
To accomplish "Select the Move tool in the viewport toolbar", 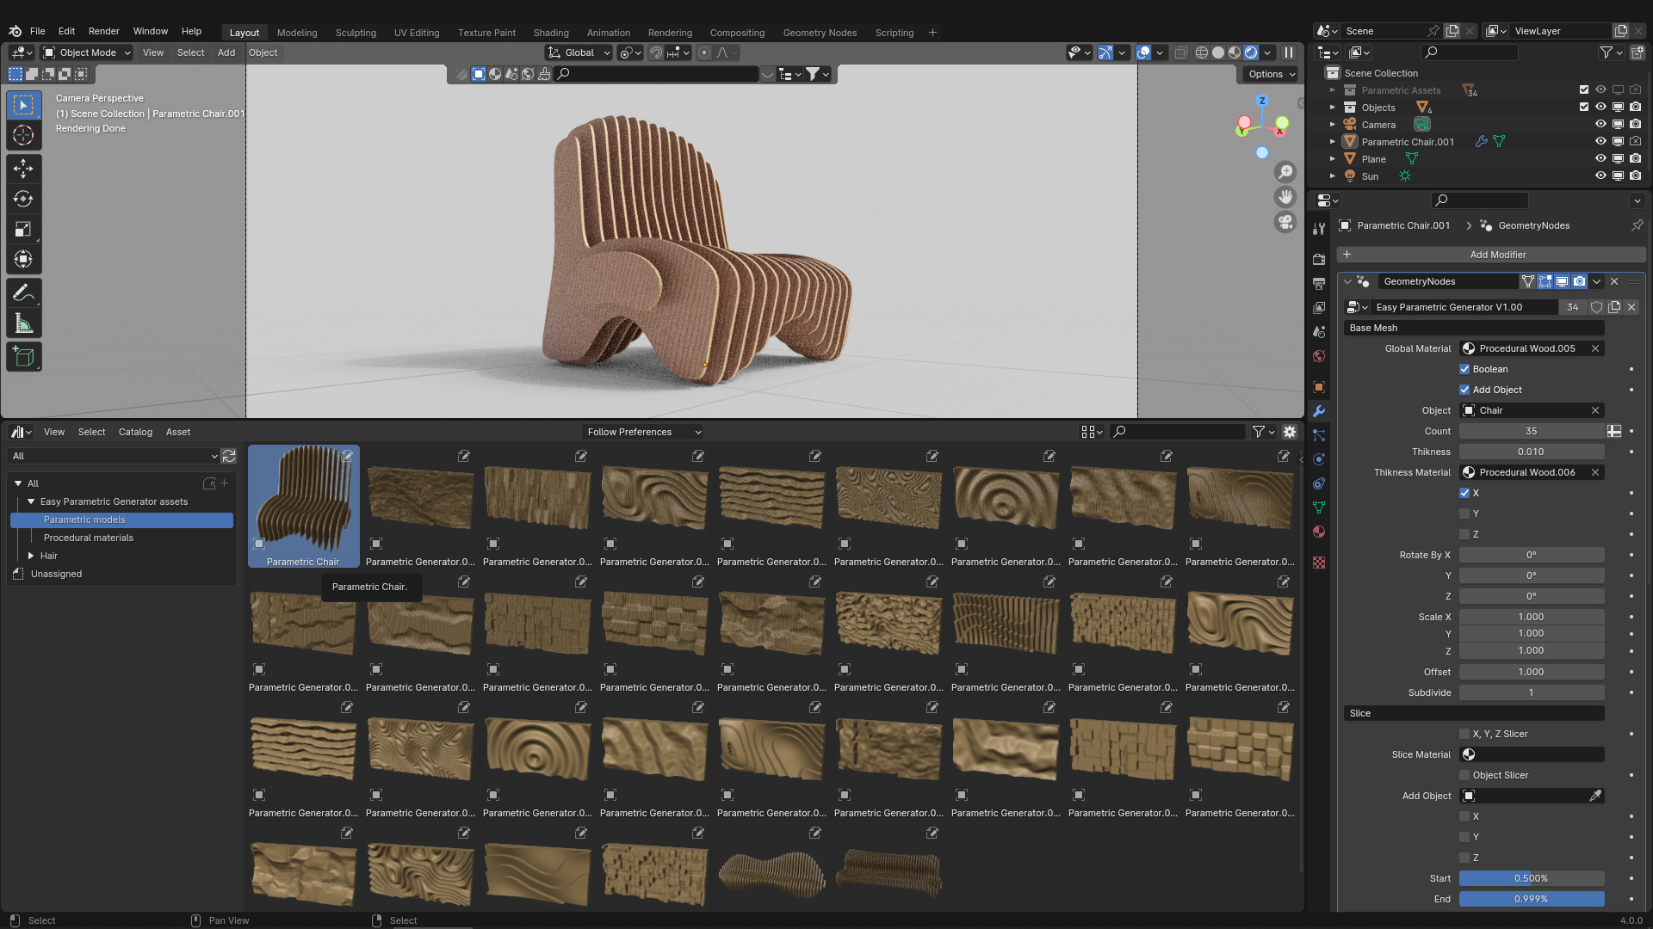I will click(x=23, y=169).
